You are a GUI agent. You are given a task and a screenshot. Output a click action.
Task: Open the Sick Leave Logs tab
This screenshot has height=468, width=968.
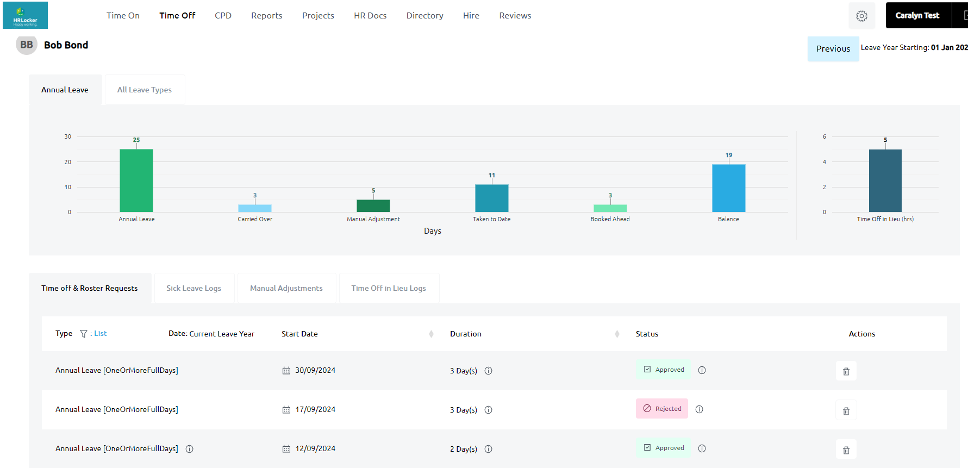click(193, 288)
